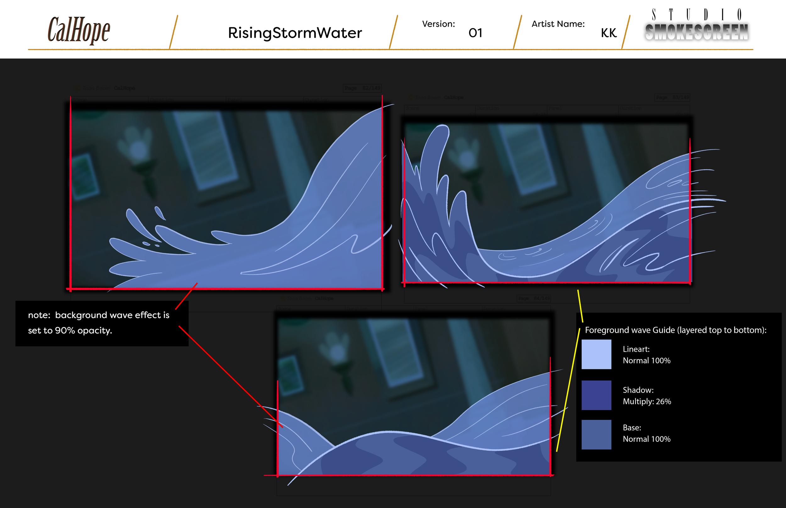
Task: Click the Foreground wave Guide heading
Action: (x=675, y=330)
